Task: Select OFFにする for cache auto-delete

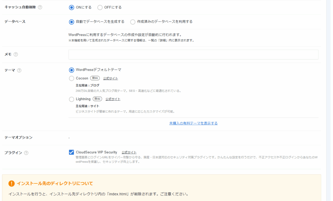Action: [x=100, y=7]
